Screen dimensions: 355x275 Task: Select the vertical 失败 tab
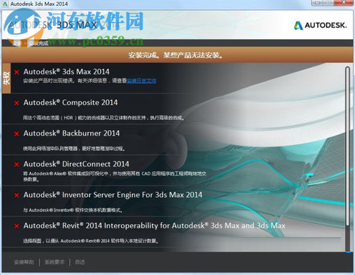pos(6,78)
